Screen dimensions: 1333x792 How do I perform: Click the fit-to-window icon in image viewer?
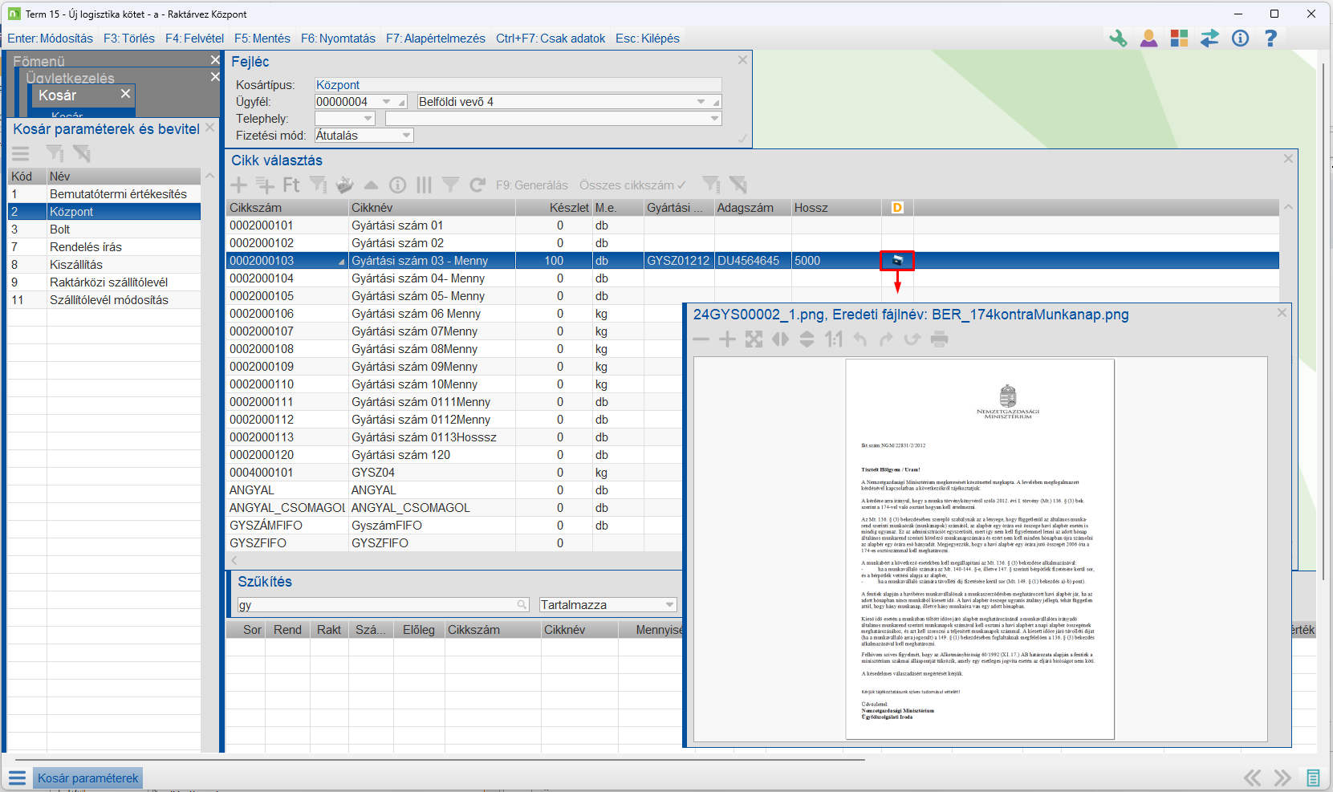[754, 339]
